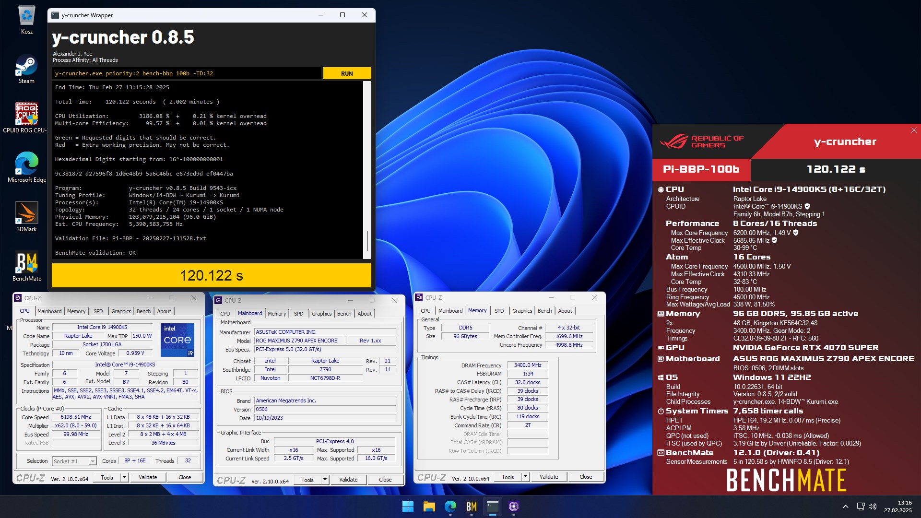Click Core Speed value 6198.51 MHz
The image size is (921, 518).
coord(76,417)
